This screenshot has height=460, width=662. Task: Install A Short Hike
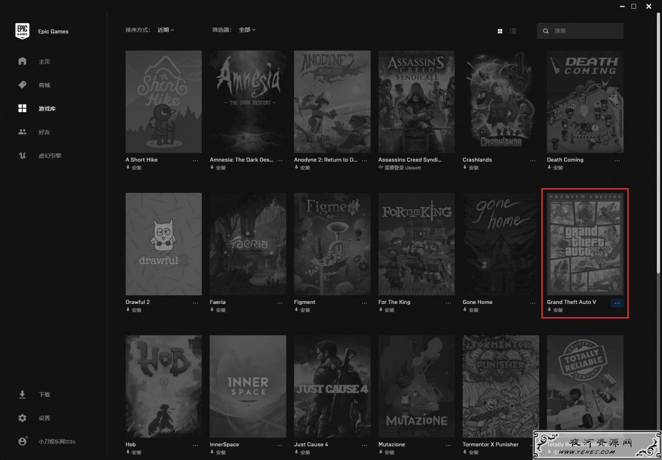(133, 167)
